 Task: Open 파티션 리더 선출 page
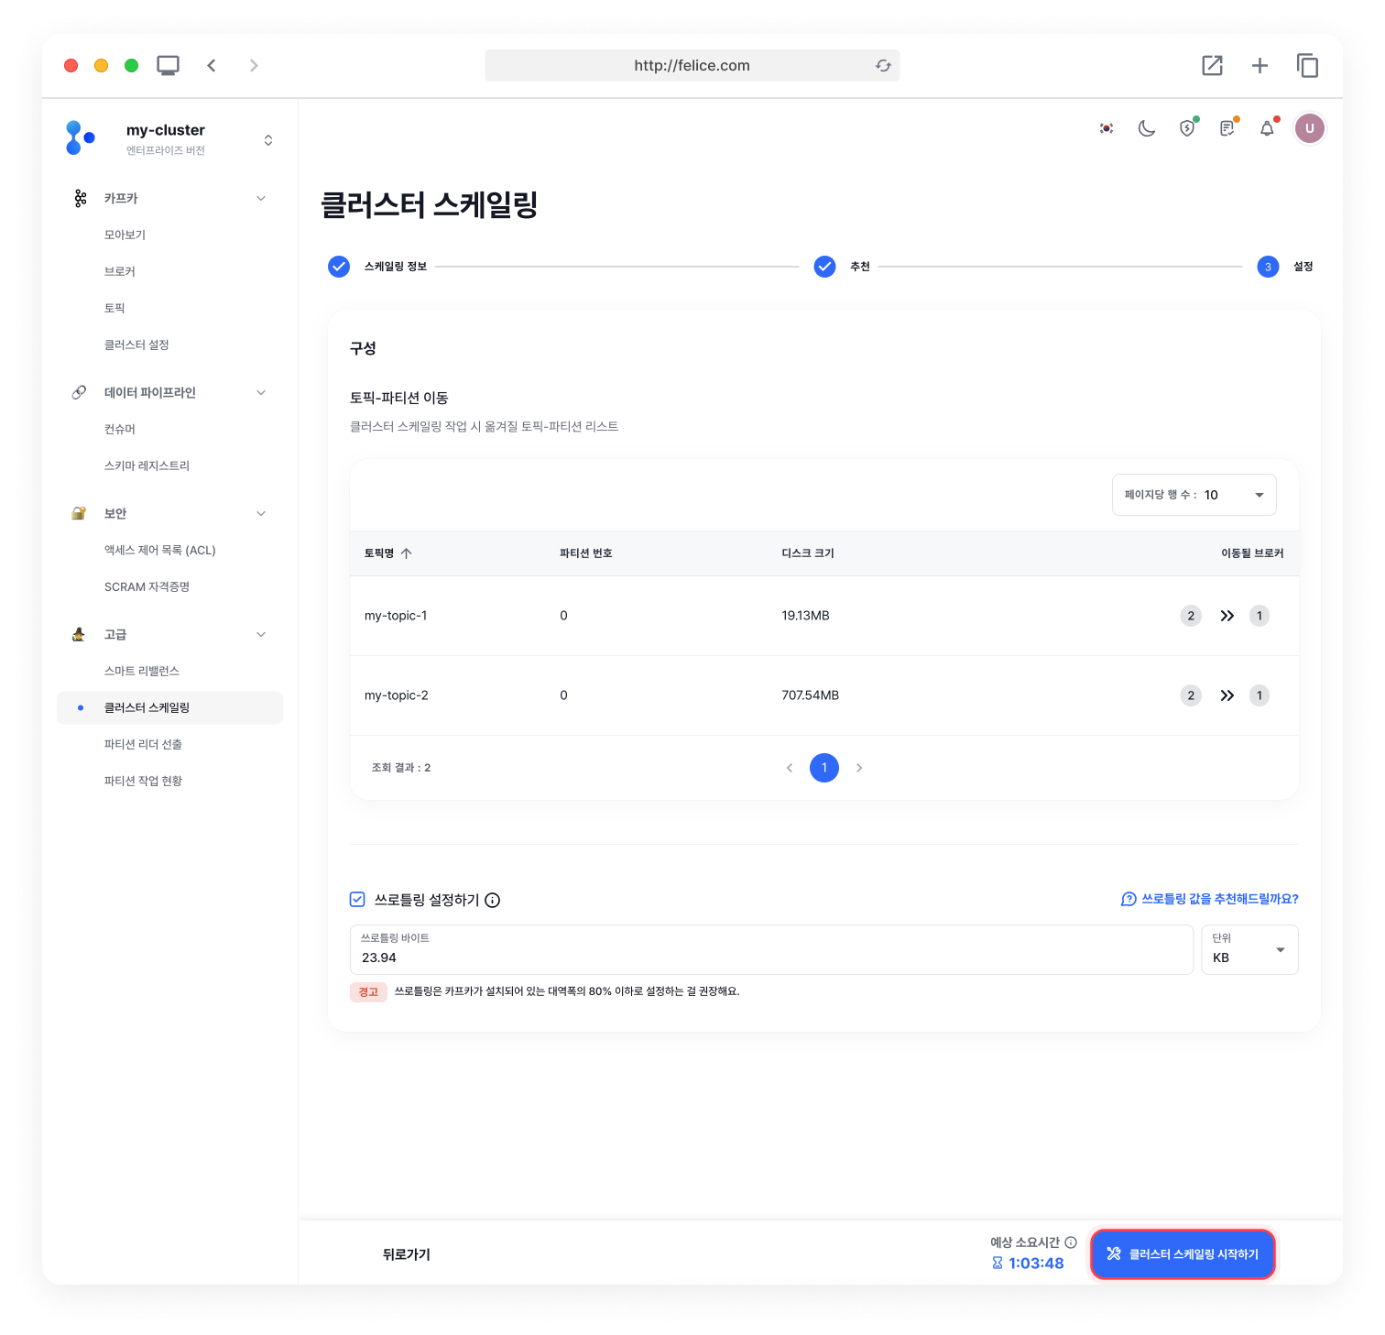tap(143, 744)
